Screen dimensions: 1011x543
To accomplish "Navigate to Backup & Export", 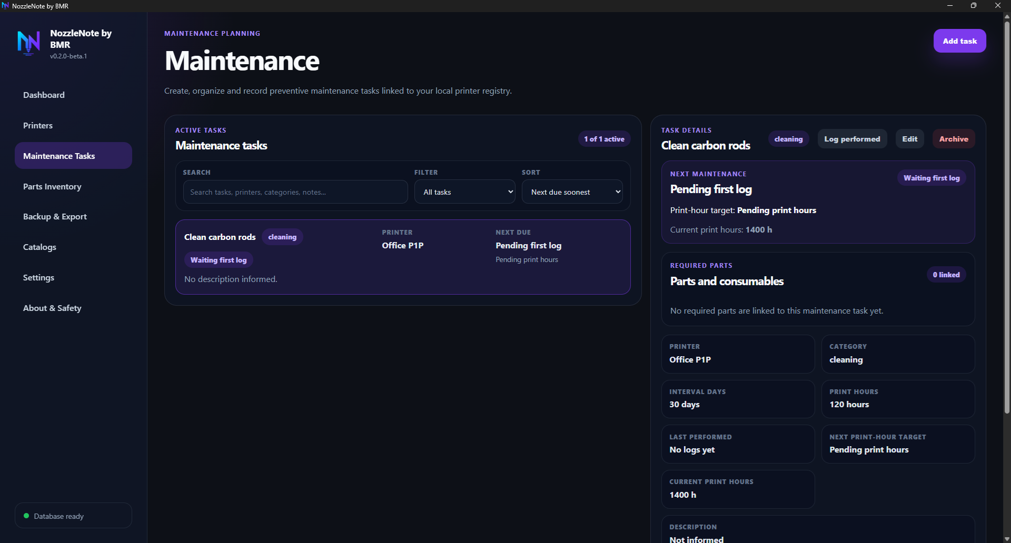I will [73, 216].
